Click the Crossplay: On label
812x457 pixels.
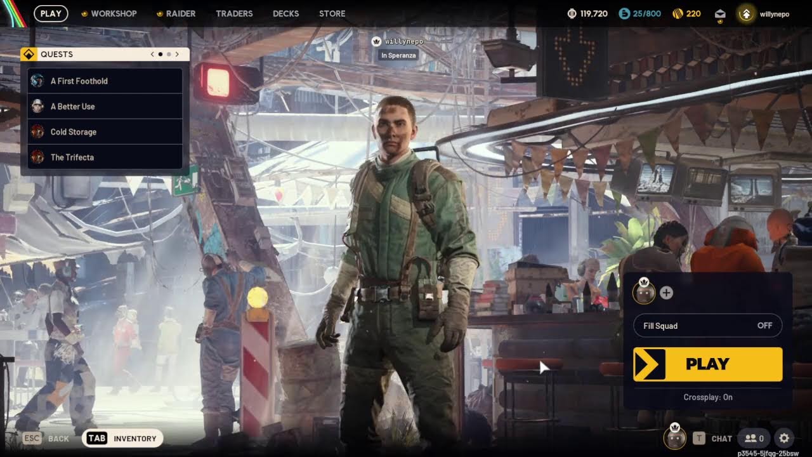pyautogui.click(x=708, y=397)
